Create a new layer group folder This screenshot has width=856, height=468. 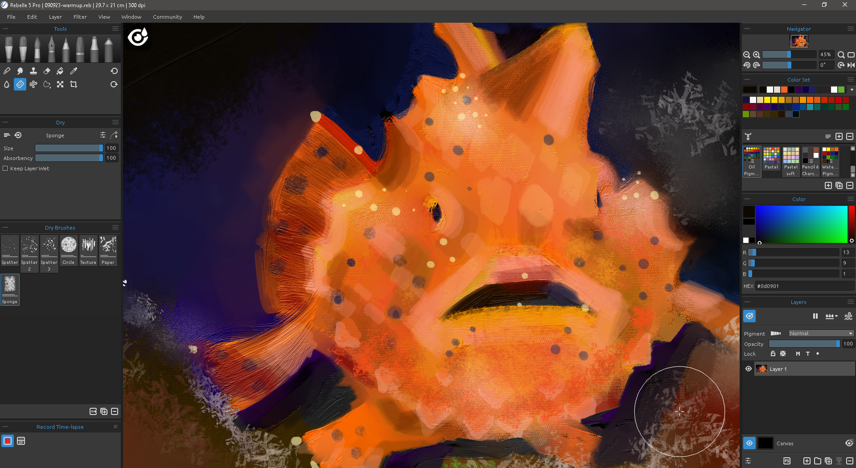coord(818,461)
